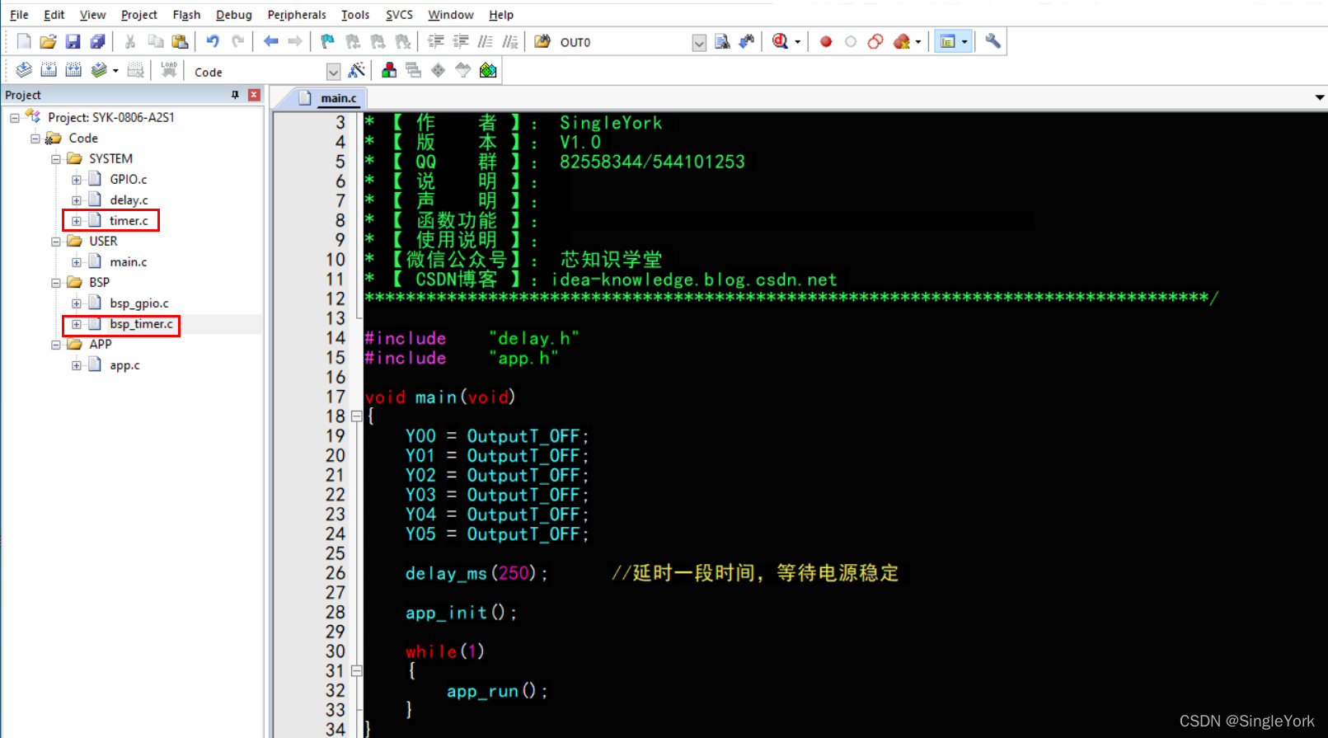Toggle a bookmark on the current line

point(327,41)
